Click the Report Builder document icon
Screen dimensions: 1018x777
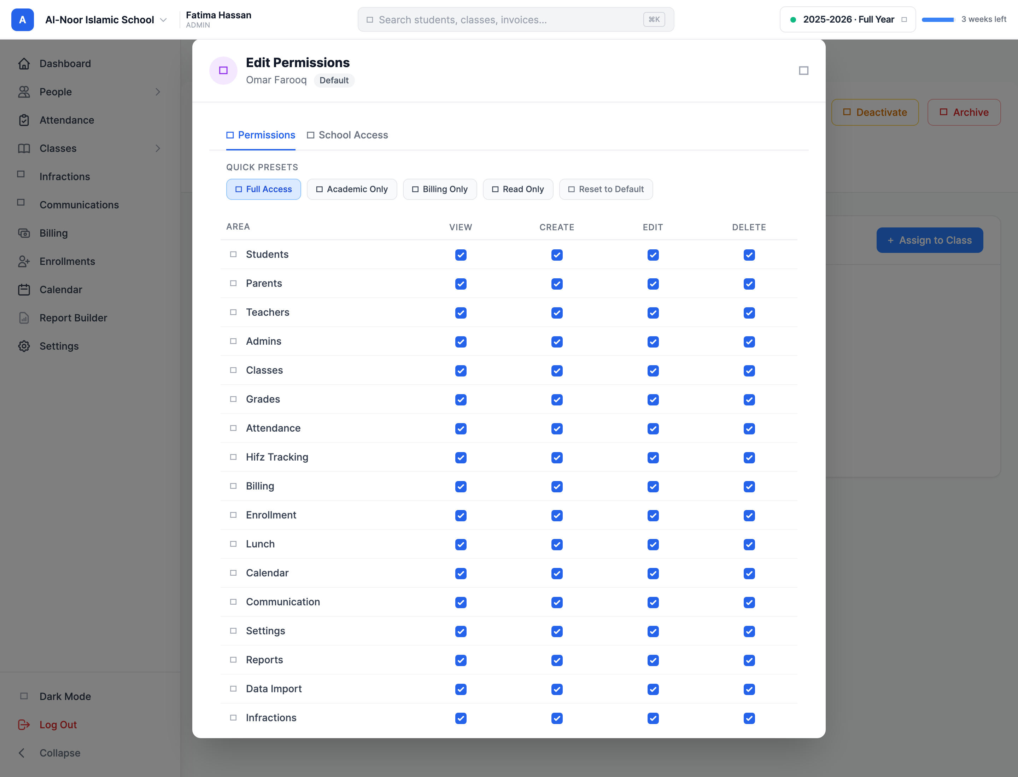click(x=24, y=318)
